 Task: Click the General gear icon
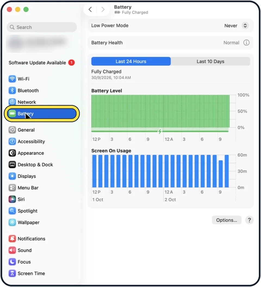pos(12,130)
